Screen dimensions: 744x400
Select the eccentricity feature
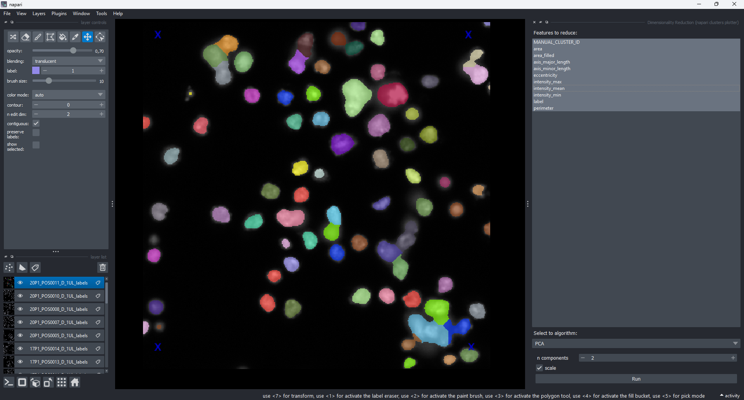click(636, 75)
